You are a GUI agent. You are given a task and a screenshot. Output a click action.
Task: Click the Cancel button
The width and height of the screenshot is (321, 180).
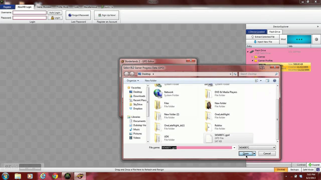click(x=267, y=153)
